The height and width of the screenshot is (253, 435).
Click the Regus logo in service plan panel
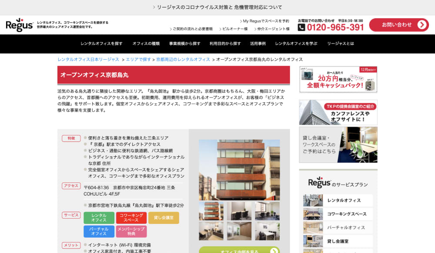tap(319, 182)
